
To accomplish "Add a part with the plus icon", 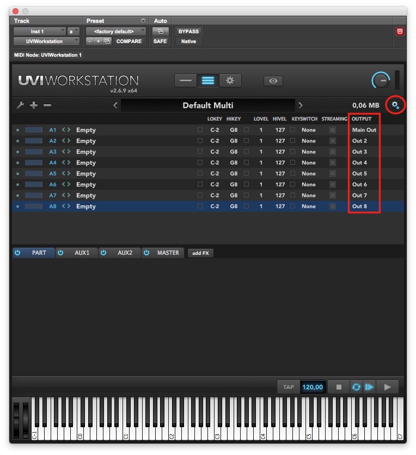I will [x=34, y=105].
